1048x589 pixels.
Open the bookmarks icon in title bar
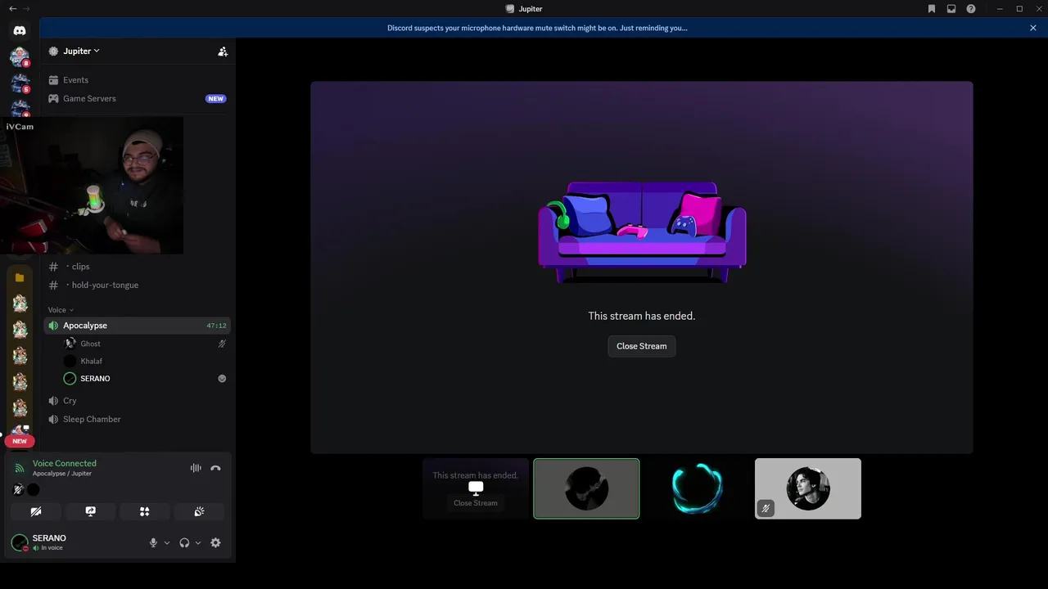tap(932, 9)
